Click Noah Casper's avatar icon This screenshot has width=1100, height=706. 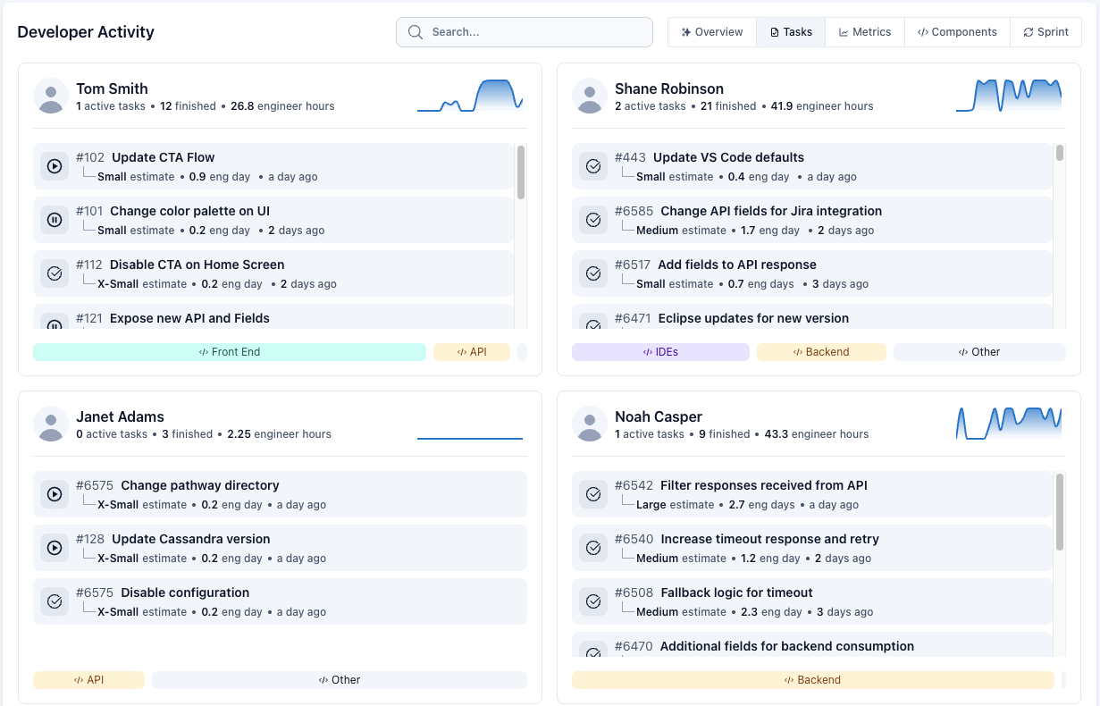click(x=590, y=424)
